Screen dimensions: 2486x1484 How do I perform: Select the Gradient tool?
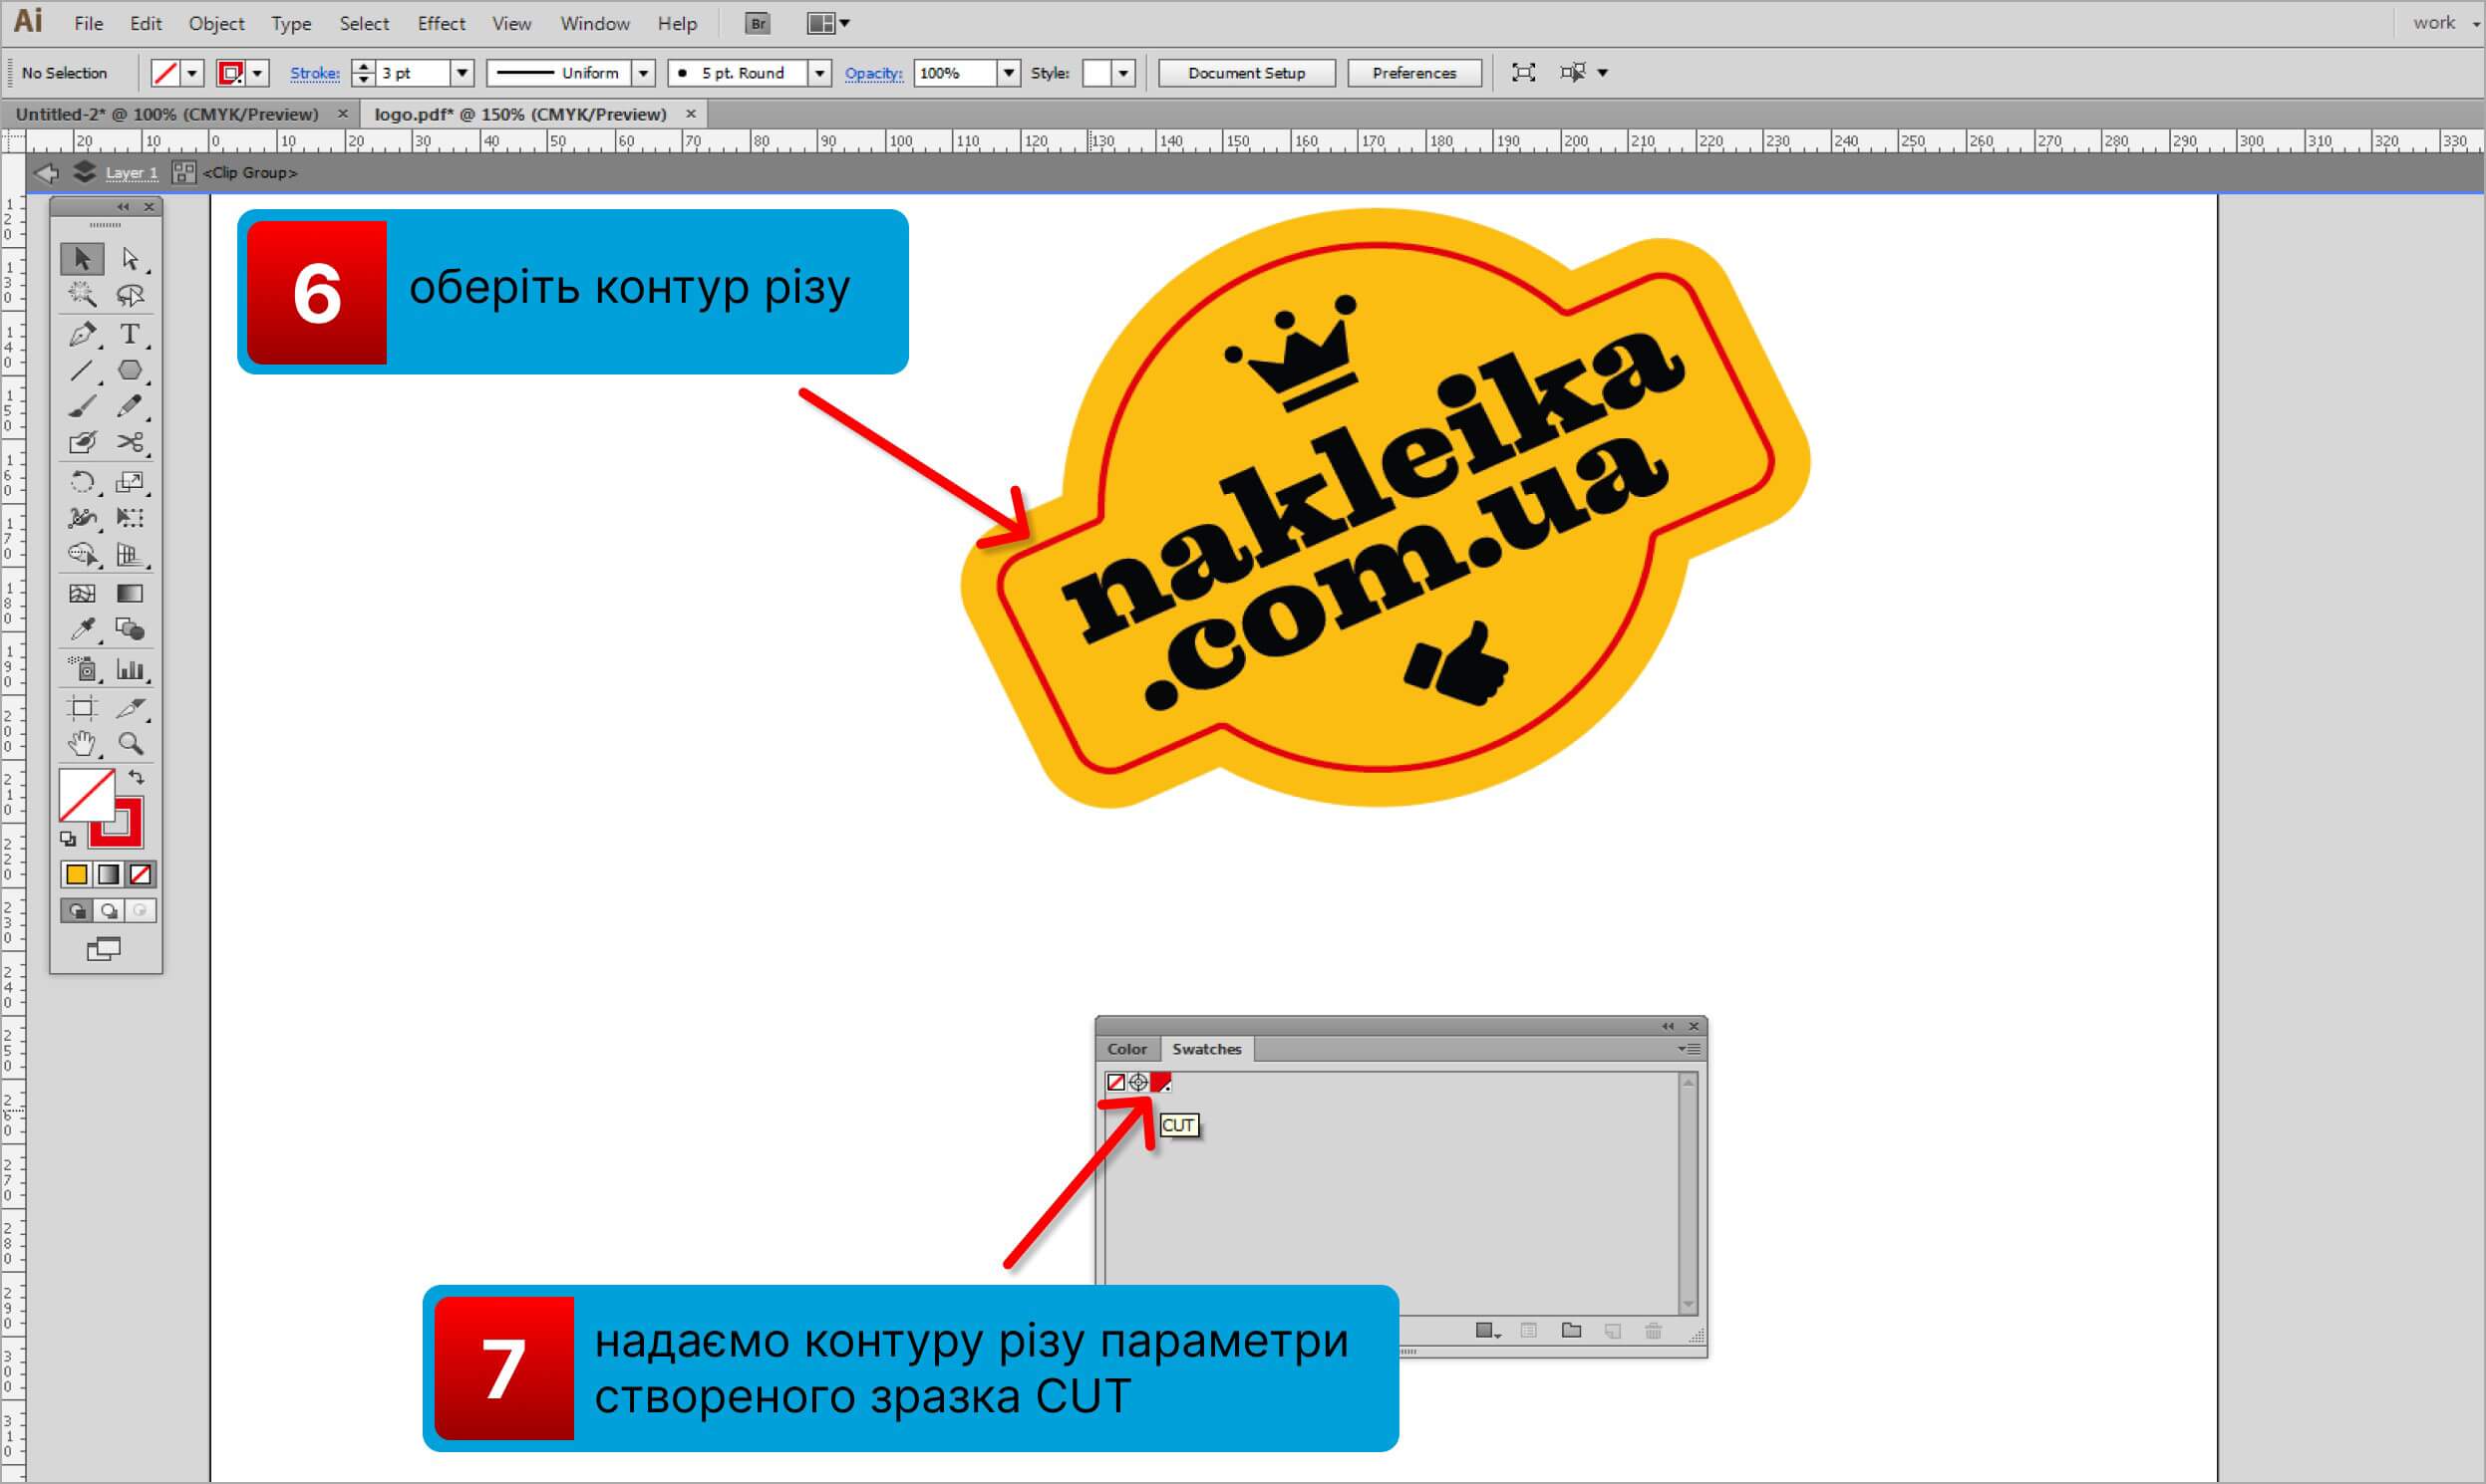point(131,594)
